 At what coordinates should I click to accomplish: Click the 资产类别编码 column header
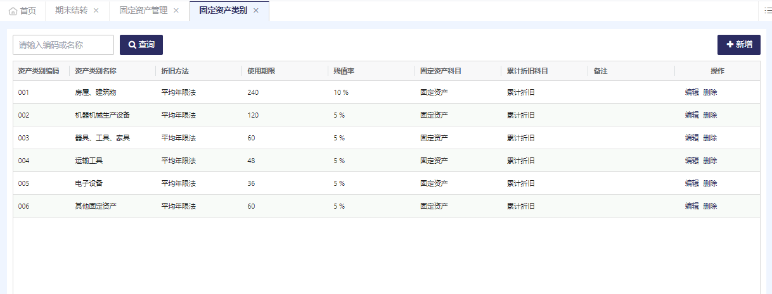pyautogui.click(x=39, y=71)
